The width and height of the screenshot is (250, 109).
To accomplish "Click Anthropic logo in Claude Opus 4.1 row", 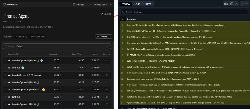I will (9, 104).
